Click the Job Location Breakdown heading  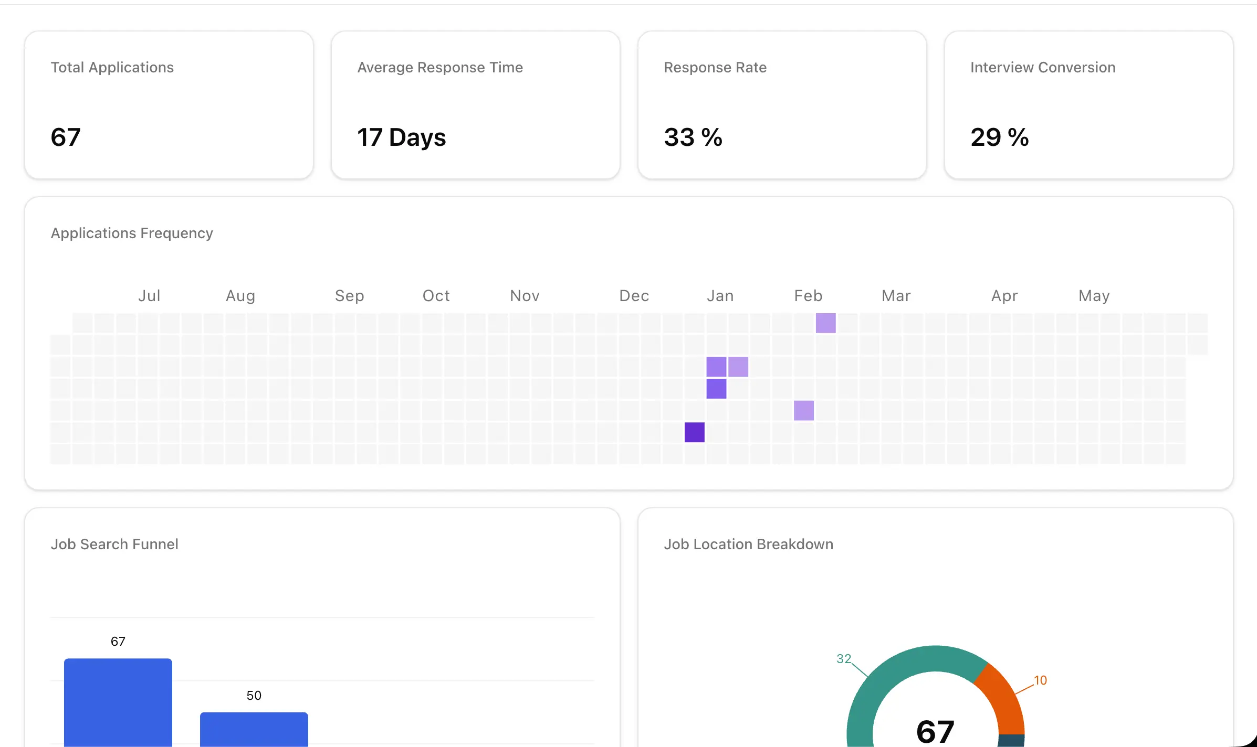point(749,545)
